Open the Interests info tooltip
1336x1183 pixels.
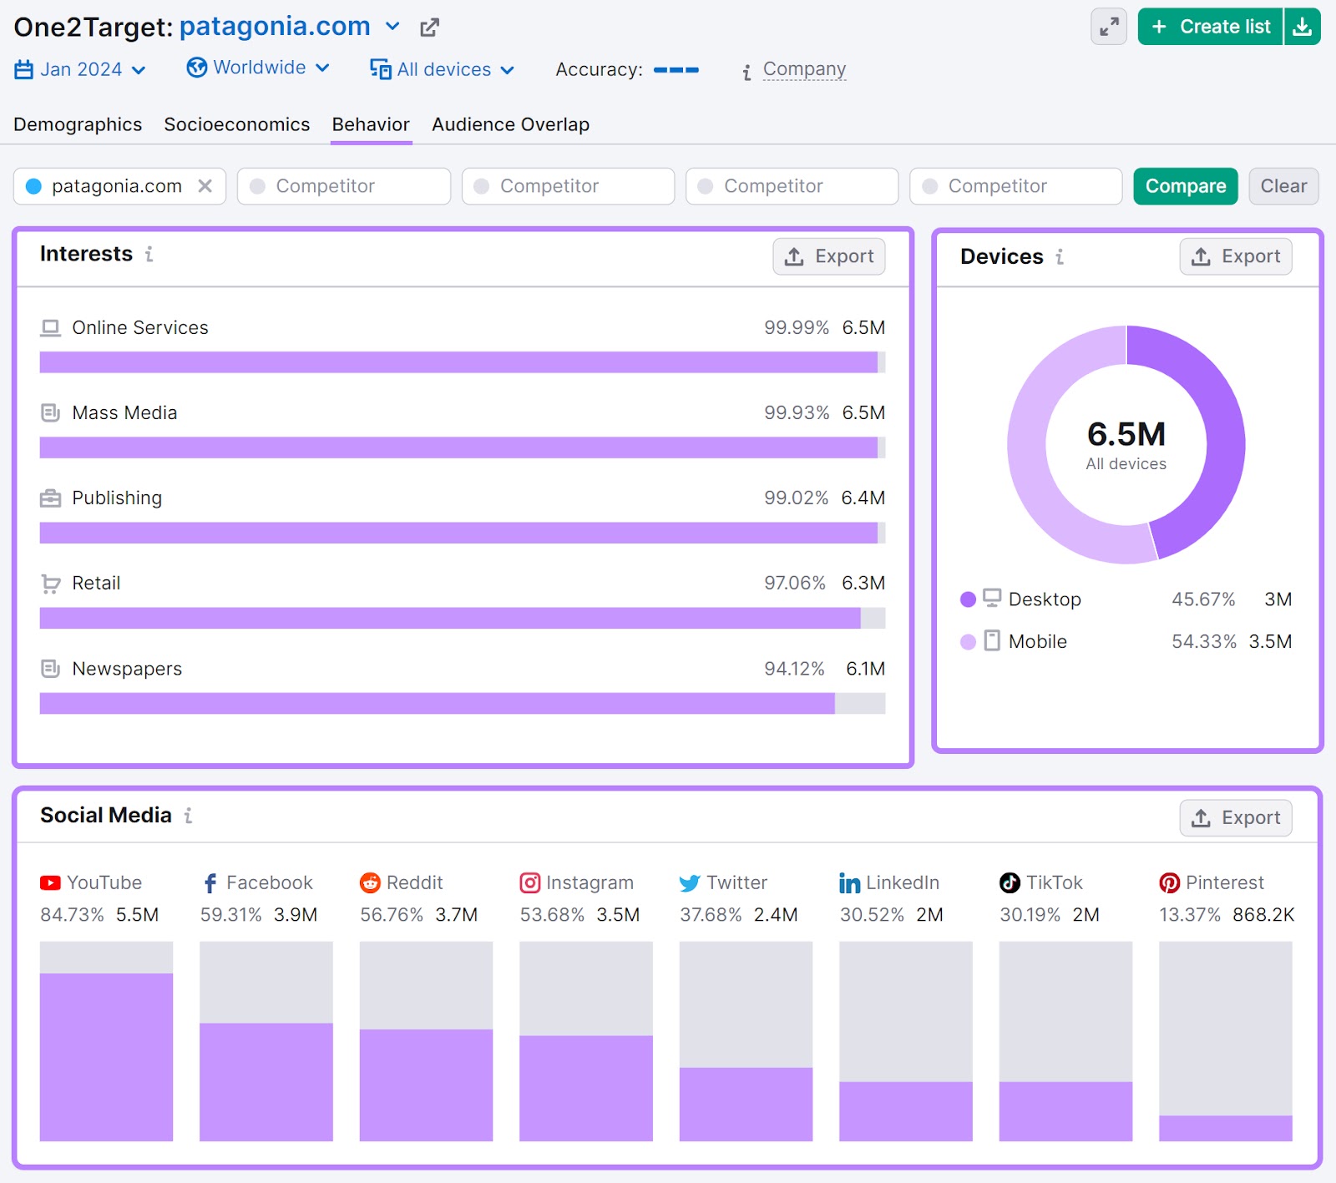(149, 255)
